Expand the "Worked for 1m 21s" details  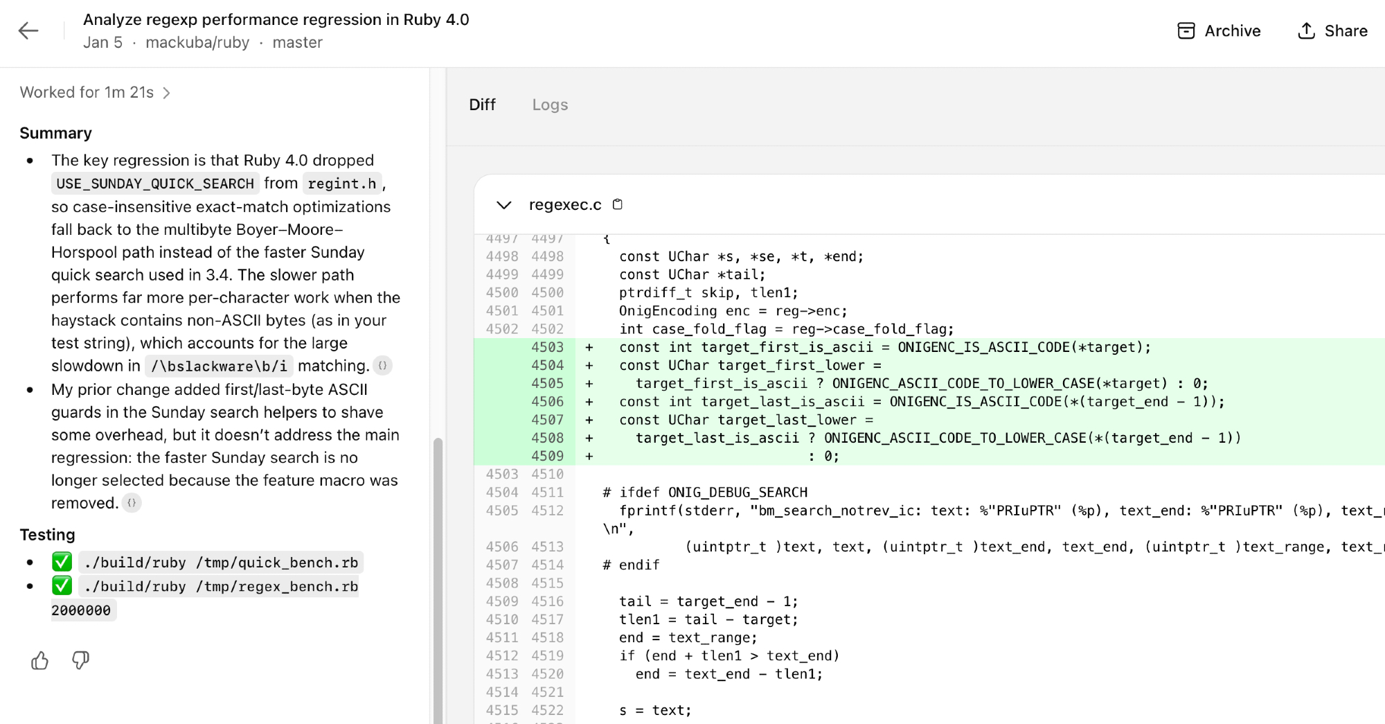click(95, 93)
